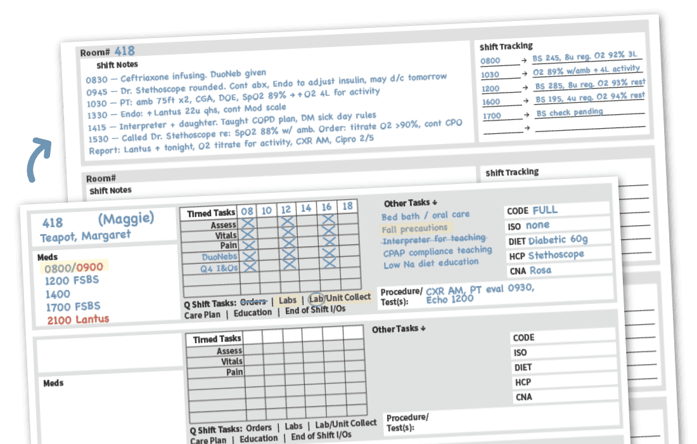Click the arrow beside the 0800 shift tracking entry
This screenshot has width=697, height=444.
(525, 60)
